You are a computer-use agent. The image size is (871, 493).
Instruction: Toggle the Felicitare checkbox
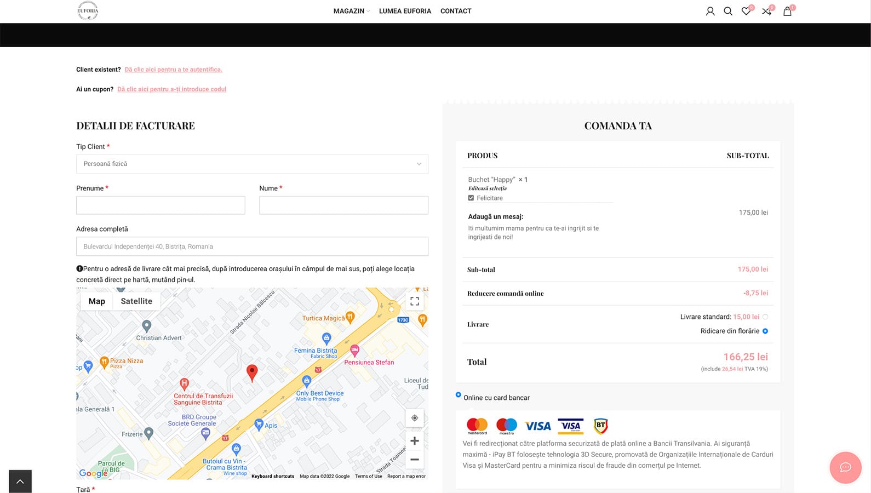[x=471, y=198]
